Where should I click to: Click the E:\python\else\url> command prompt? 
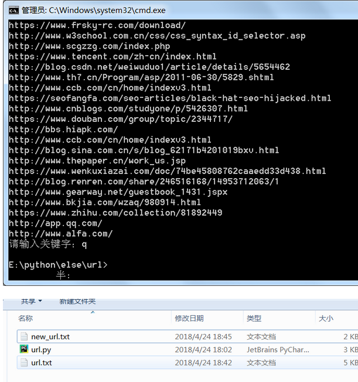[x=58, y=265]
